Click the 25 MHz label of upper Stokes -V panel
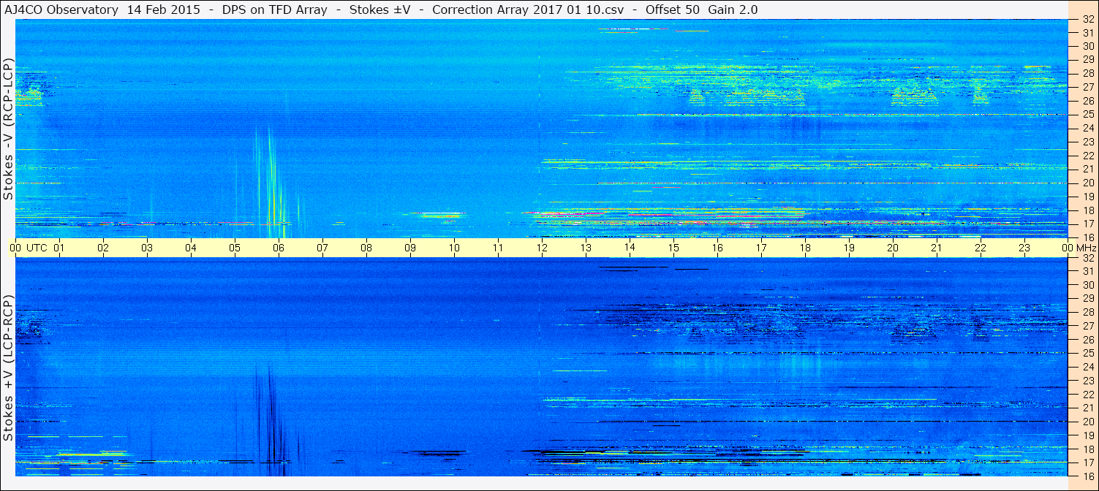This screenshot has width=1099, height=491. tap(1087, 114)
